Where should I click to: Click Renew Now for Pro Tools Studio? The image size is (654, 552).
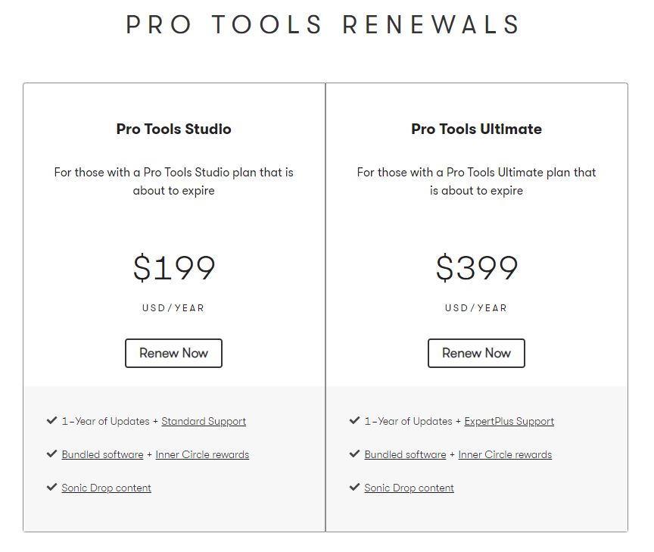[x=173, y=353]
